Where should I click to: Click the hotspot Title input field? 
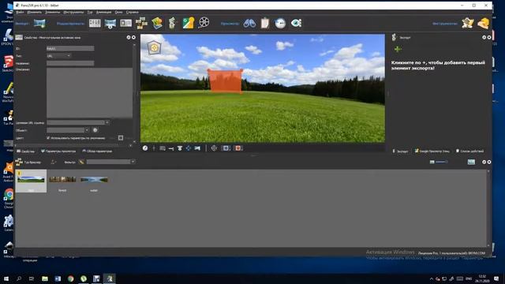pos(70,63)
